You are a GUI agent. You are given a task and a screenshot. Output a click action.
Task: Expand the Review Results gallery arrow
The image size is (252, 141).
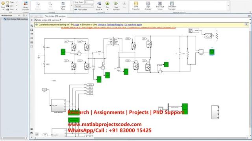click(x=228, y=6)
